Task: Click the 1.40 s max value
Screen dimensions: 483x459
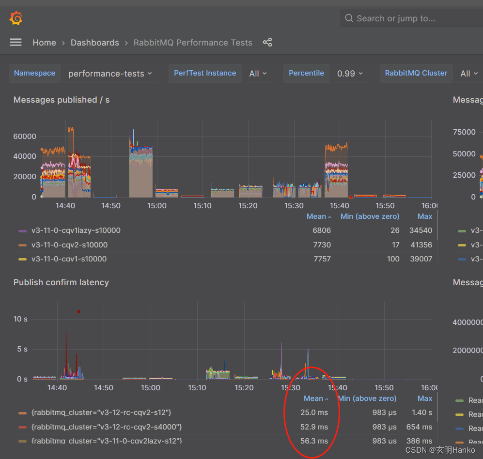Action: point(422,413)
